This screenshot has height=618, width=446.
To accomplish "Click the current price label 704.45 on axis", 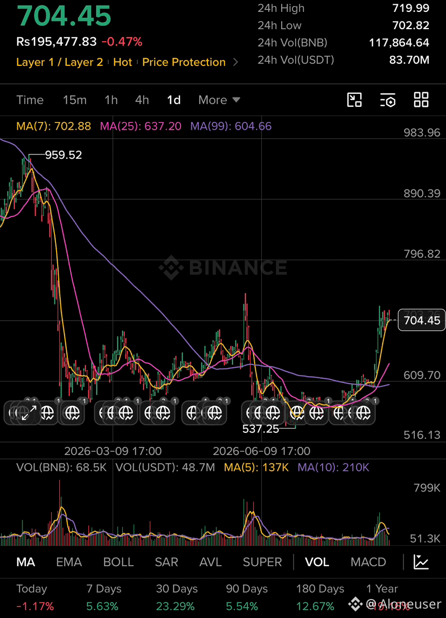I will coord(422,320).
